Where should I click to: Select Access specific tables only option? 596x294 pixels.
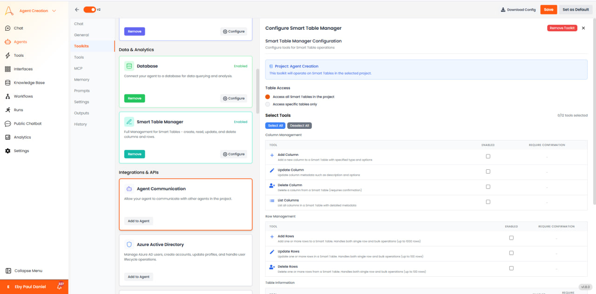click(x=268, y=104)
